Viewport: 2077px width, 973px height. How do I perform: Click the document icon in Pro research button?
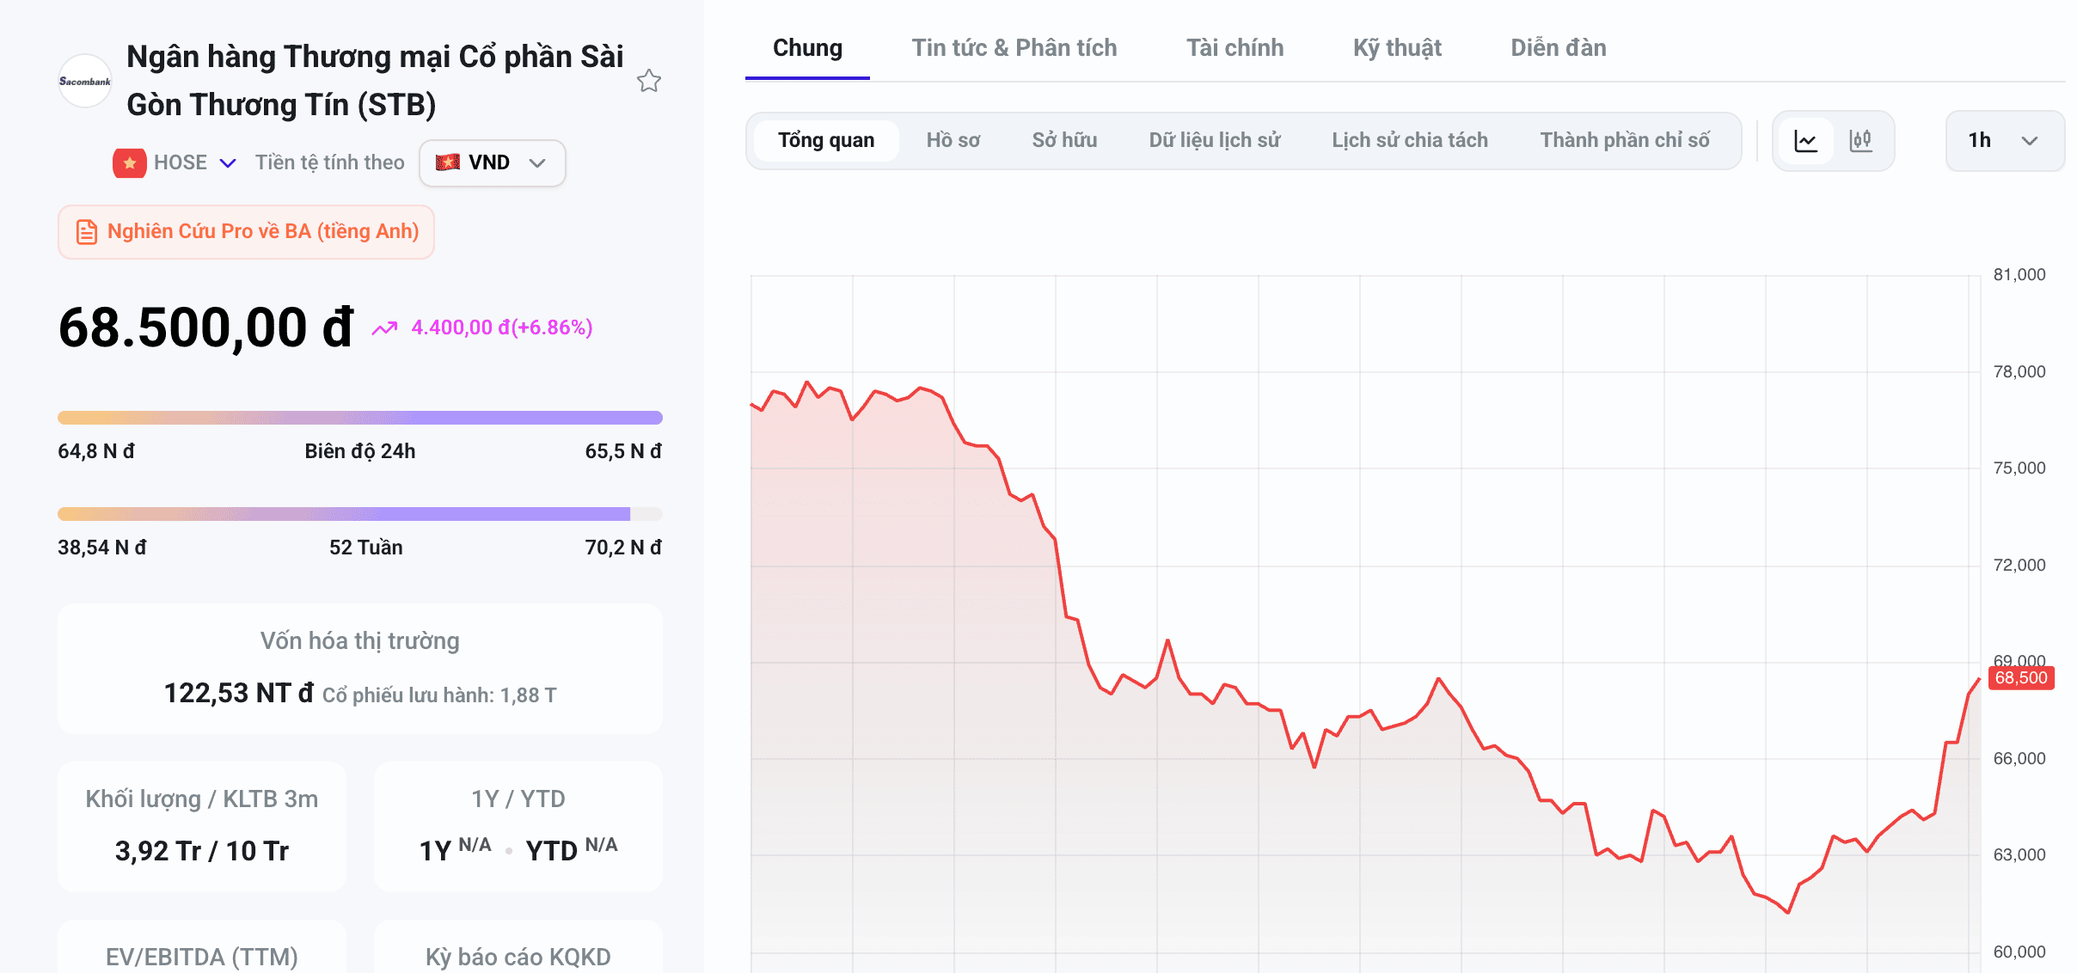(x=87, y=232)
